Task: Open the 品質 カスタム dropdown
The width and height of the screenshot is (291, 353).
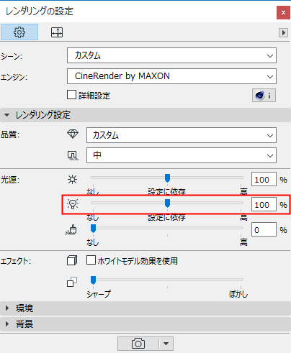Action: pyautogui.click(x=182, y=135)
